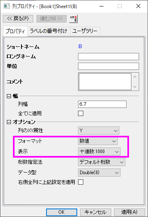Click the フォーマット label text

30,141
